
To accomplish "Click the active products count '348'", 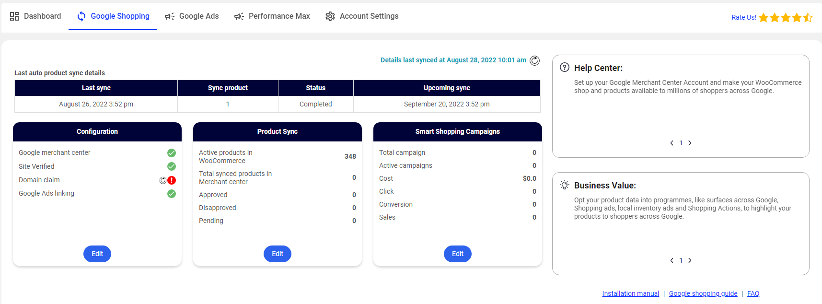I will click(x=350, y=156).
